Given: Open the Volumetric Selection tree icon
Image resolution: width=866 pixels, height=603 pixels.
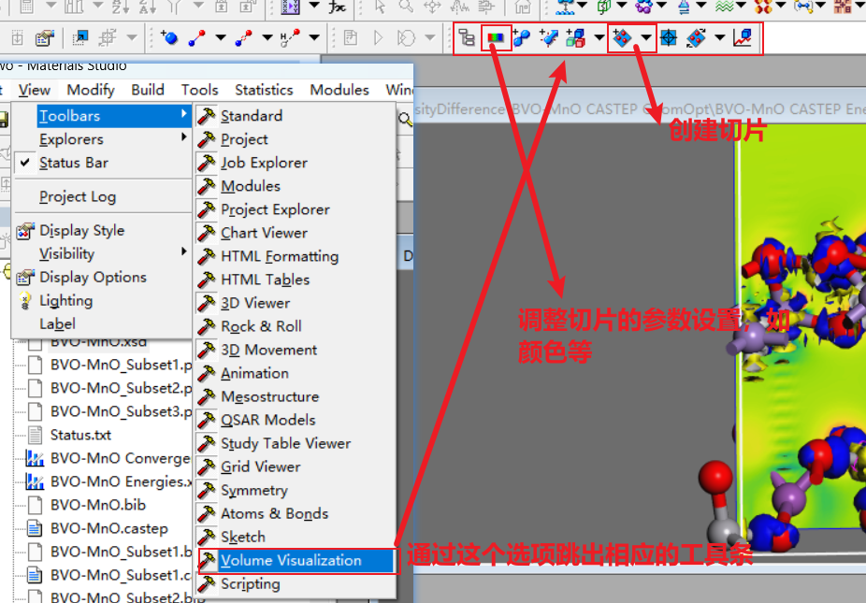Looking at the screenshot, I should [x=467, y=37].
